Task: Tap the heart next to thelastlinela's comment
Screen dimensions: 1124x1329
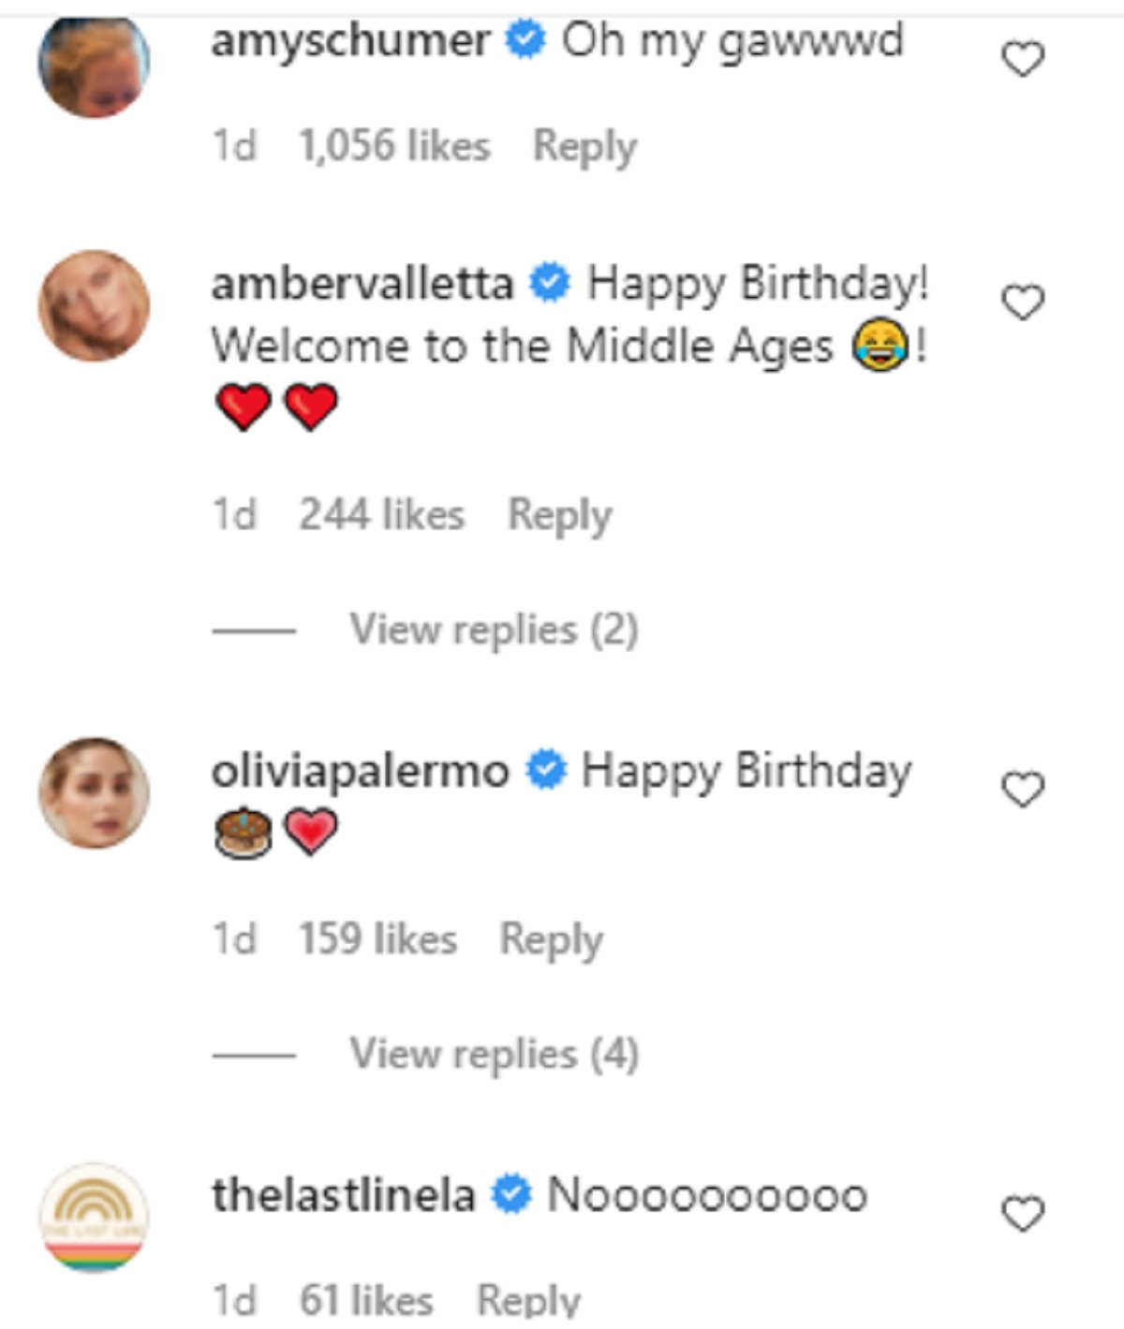Action: (1022, 1214)
